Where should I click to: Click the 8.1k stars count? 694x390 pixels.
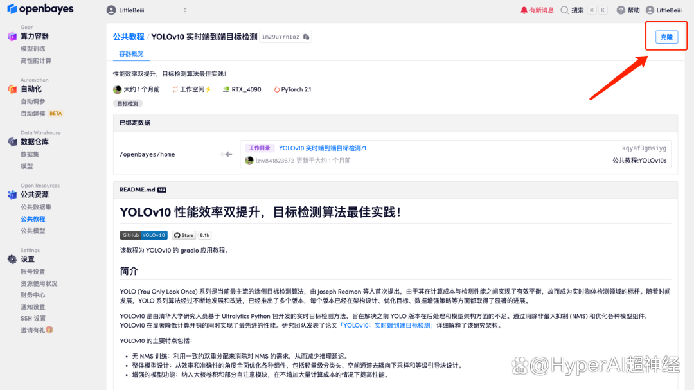coord(204,235)
